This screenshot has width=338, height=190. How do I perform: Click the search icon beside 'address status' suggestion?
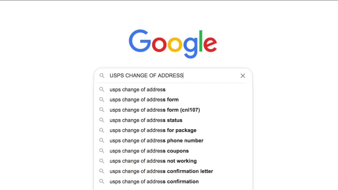tap(102, 120)
